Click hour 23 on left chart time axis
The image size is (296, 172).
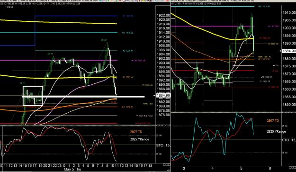60,165
